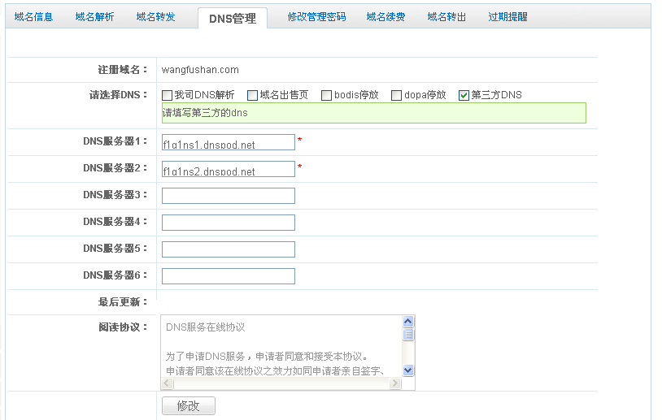Click the DNS服务器1 input field
The image size is (662, 420).
[x=228, y=142]
